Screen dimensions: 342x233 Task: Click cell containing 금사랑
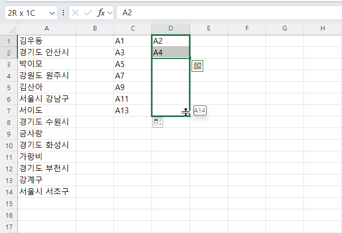point(46,134)
